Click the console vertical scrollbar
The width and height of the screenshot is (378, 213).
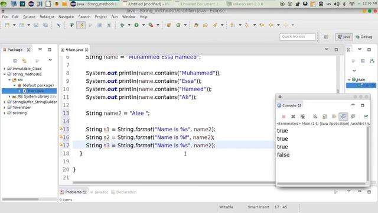tap(367, 154)
